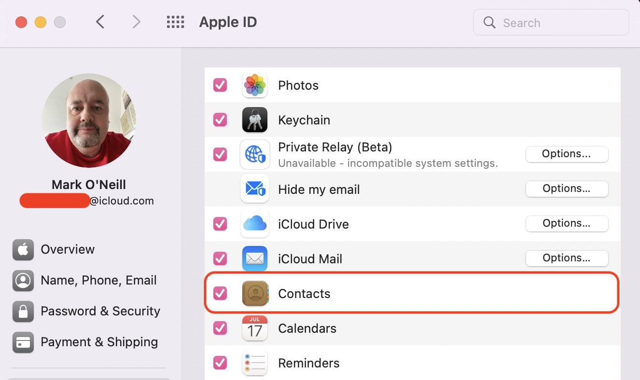Screen dimensions: 640x380
Task: Uncheck the Photos checkbox
Action: 220,85
